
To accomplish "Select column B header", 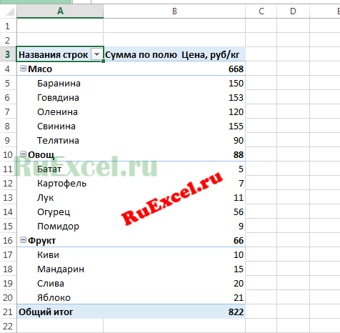I will point(174,11).
